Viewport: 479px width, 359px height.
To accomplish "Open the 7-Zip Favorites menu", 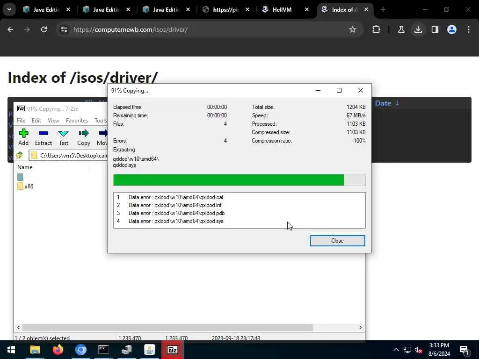I will (77, 121).
